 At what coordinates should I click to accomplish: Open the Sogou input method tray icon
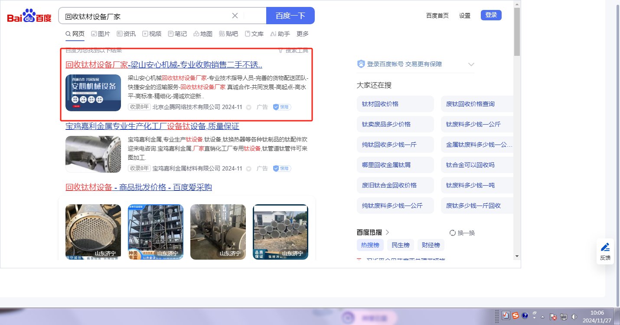click(515, 315)
